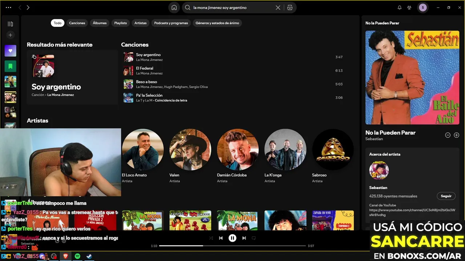Go forward with the right arrow
Screen dimensions: 465x261
point(28,7)
